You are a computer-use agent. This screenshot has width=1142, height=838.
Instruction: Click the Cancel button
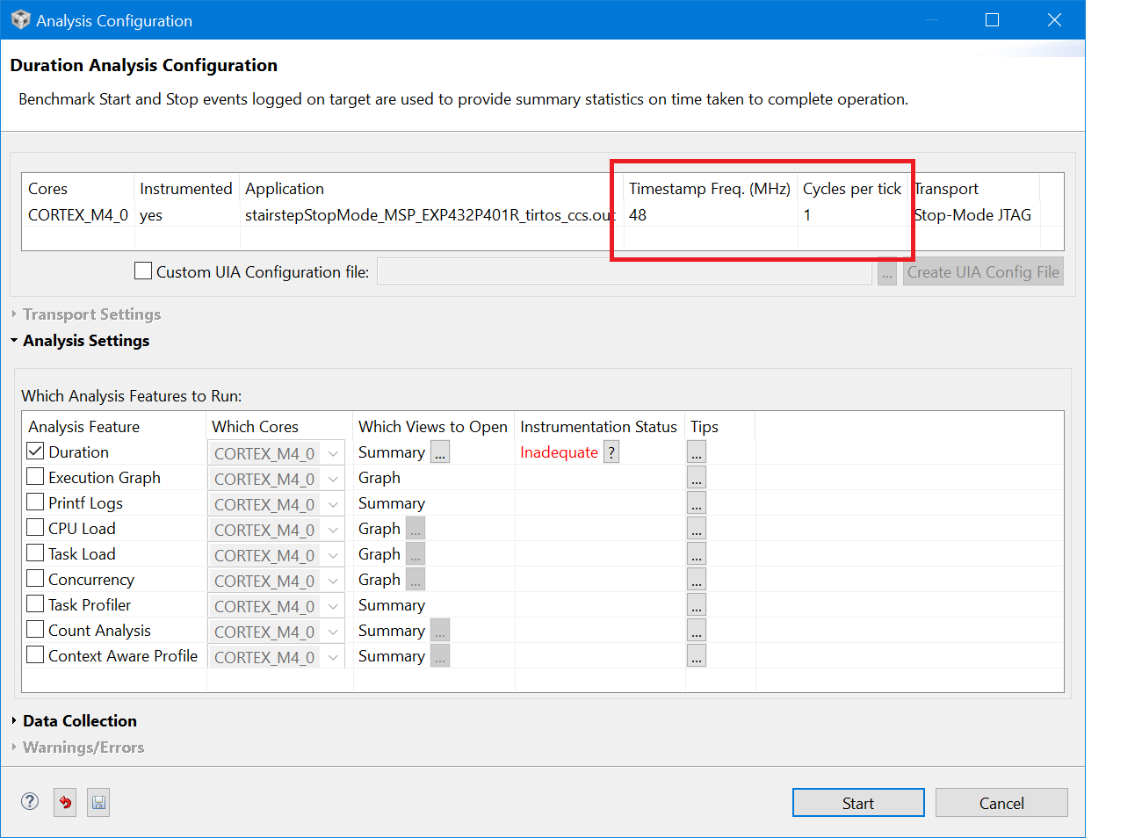(x=1001, y=803)
